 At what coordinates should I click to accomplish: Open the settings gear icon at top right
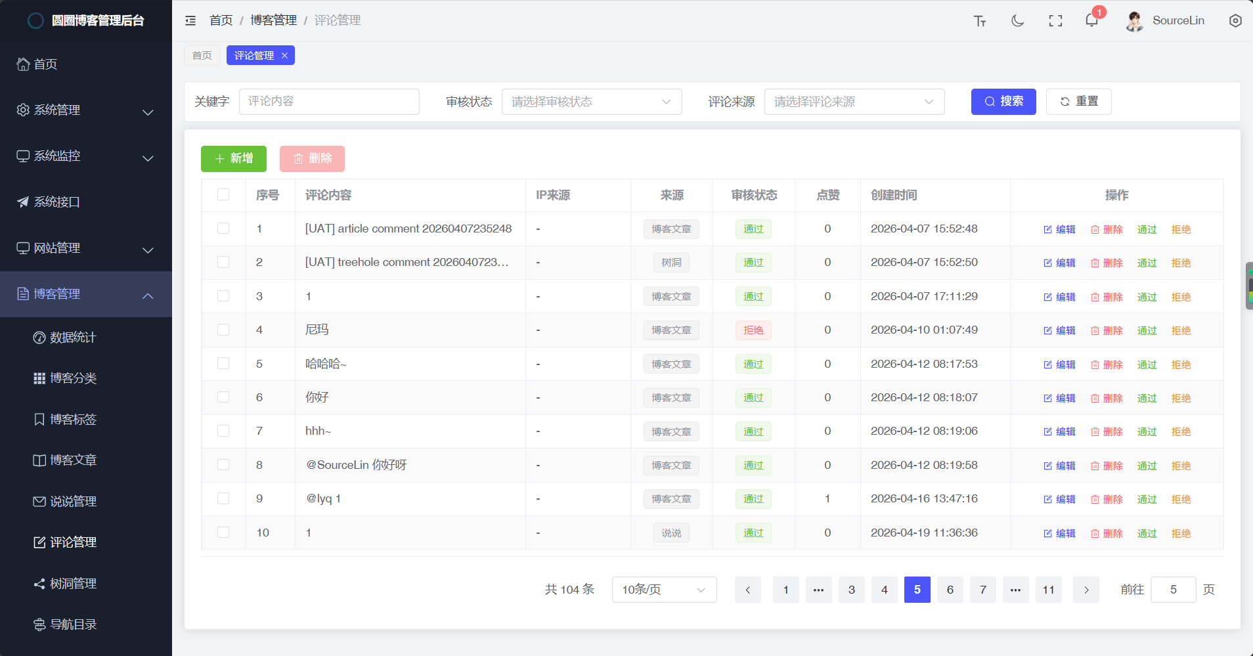coord(1235,21)
